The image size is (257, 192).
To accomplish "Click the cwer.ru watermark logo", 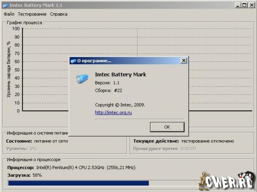I will 227,181.
